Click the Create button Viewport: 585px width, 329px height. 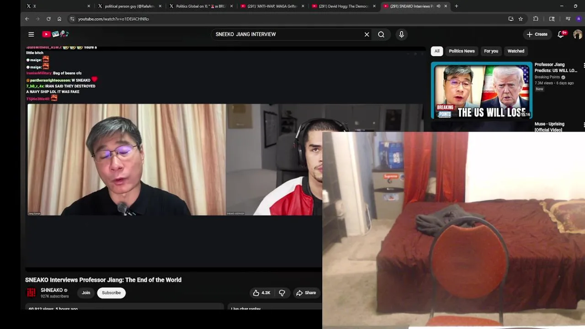tap(537, 34)
